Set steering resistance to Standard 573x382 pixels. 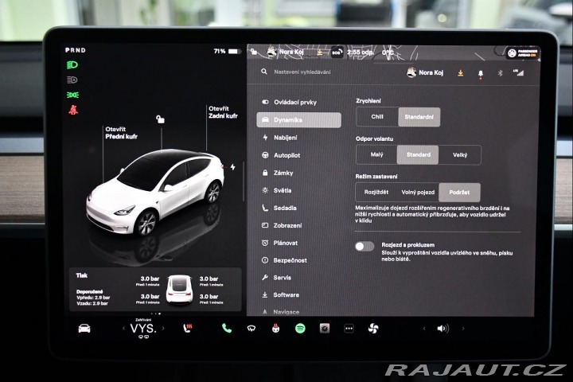click(418, 154)
